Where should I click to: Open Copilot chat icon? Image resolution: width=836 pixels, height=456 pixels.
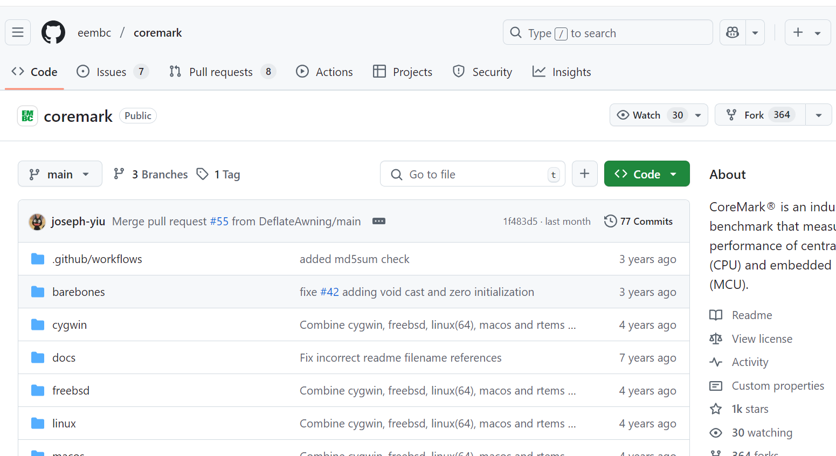coord(733,33)
